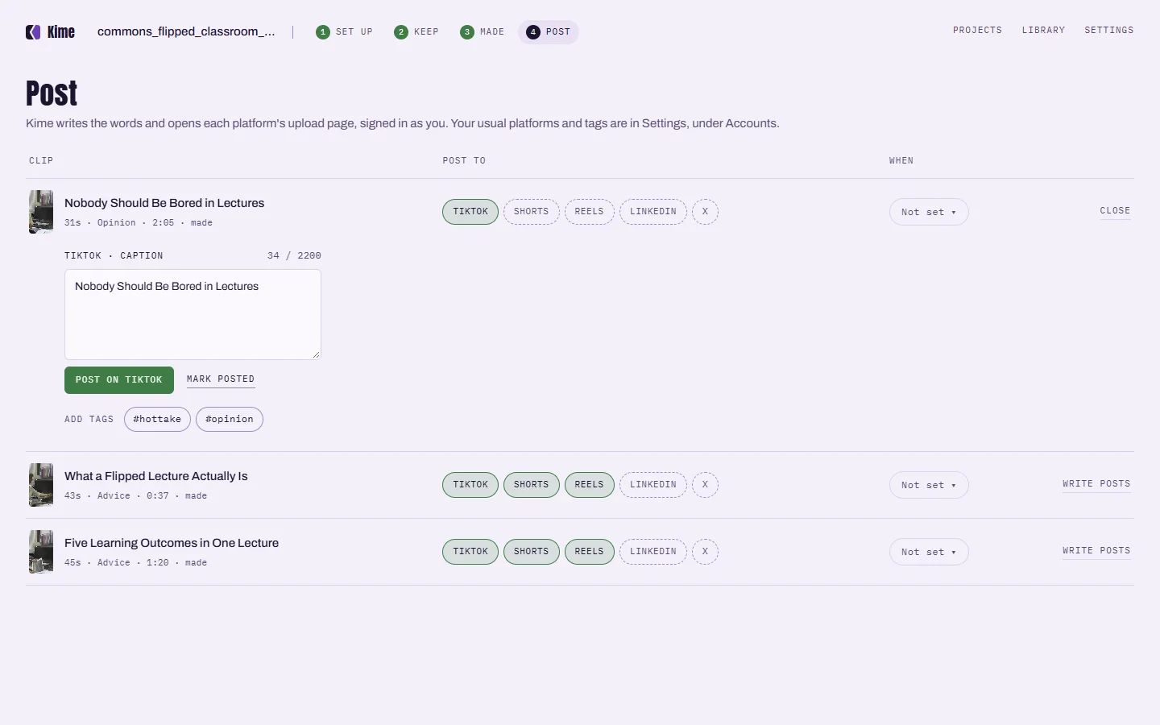Viewport: 1160px width, 725px height.
Task: Open When dropdown for Nobody Should Be Bored
Action: pyautogui.click(x=929, y=212)
